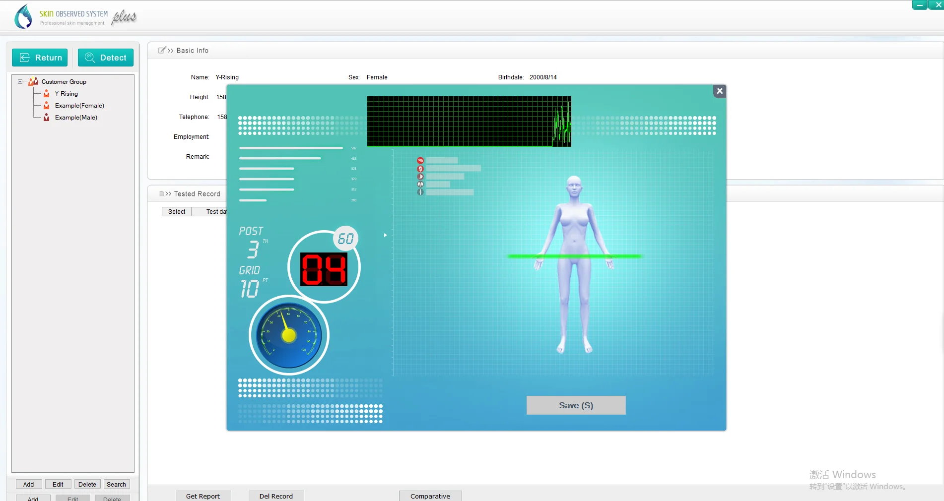The image size is (944, 501).
Task: Choose Example(Male) in the customer list
Action: point(76,118)
